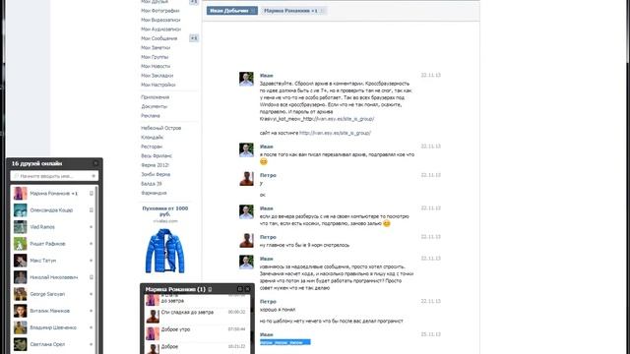Open Мои Группы in the sidebar
This screenshot has height=354, width=630.
coord(155,57)
